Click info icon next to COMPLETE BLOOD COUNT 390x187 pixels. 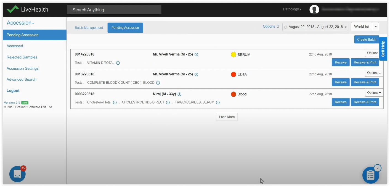pos(158,83)
